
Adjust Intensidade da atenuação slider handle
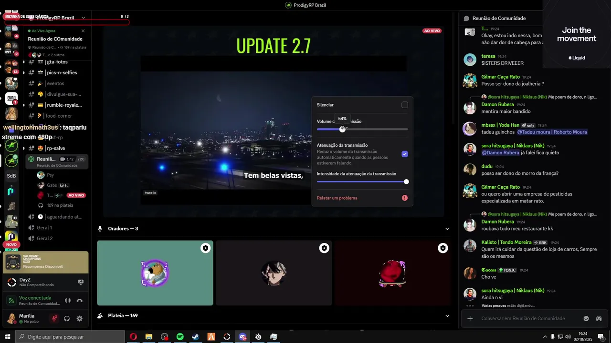[x=406, y=182]
